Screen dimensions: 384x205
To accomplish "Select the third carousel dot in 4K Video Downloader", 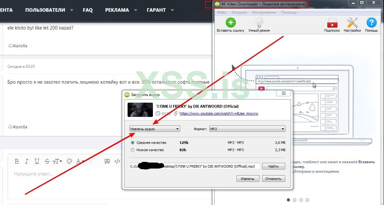I will (301, 200).
